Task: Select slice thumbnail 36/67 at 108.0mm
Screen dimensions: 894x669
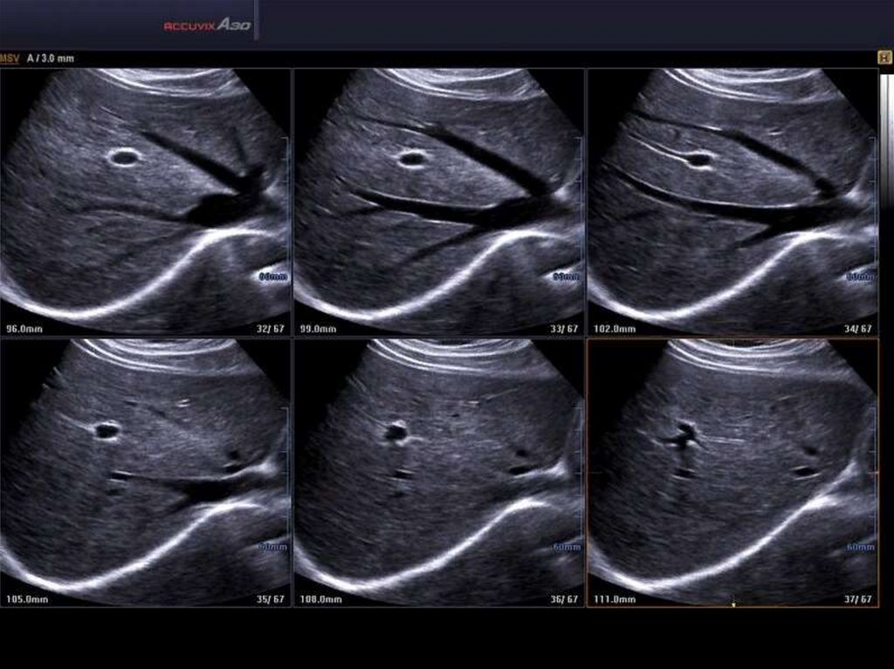Action: click(439, 473)
